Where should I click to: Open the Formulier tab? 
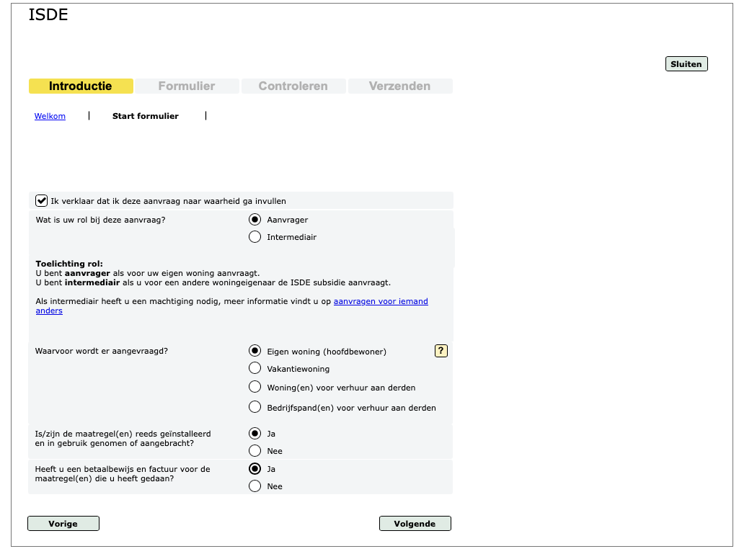pos(187,86)
